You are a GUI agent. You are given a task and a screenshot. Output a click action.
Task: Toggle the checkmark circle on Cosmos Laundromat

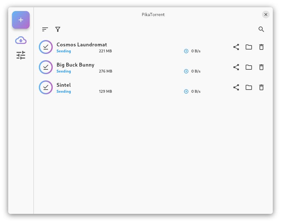(x=46, y=47)
